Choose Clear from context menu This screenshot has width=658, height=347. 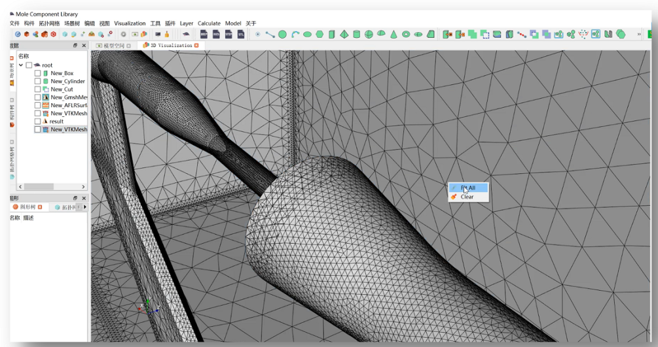468,197
